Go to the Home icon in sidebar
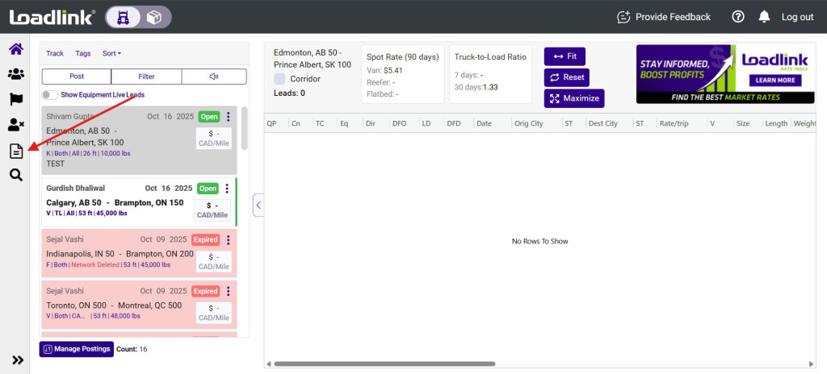This screenshot has height=374, width=827. pyautogui.click(x=15, y=49)
